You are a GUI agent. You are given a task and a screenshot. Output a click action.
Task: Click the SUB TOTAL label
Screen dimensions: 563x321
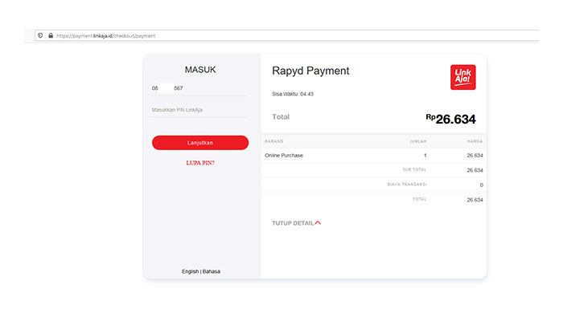coord(414,170)
